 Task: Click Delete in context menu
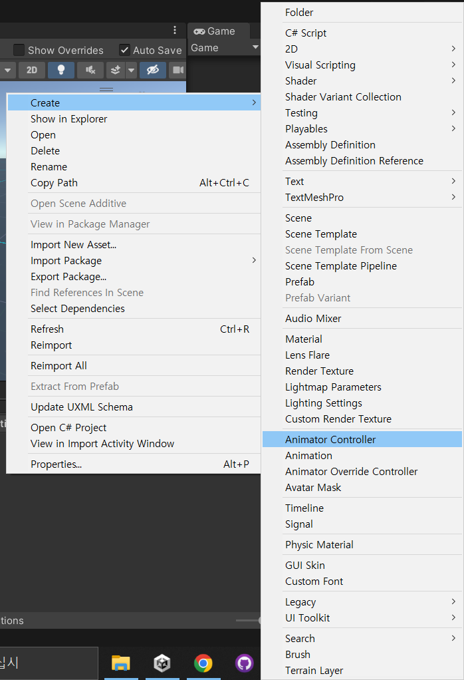coord(134,151)
